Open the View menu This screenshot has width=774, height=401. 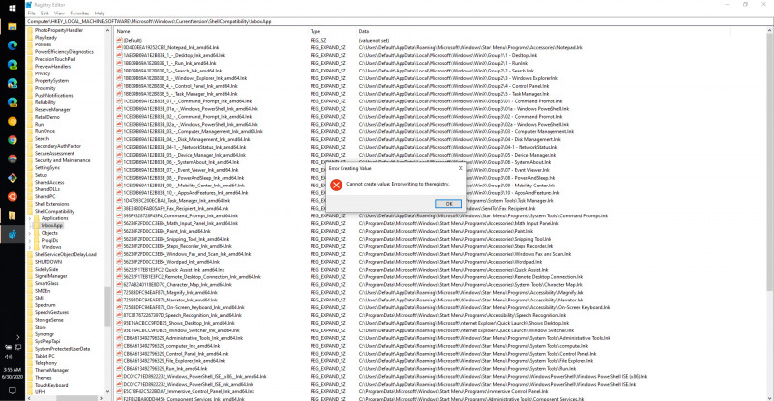pyautogui.click(x=59, y=14)
